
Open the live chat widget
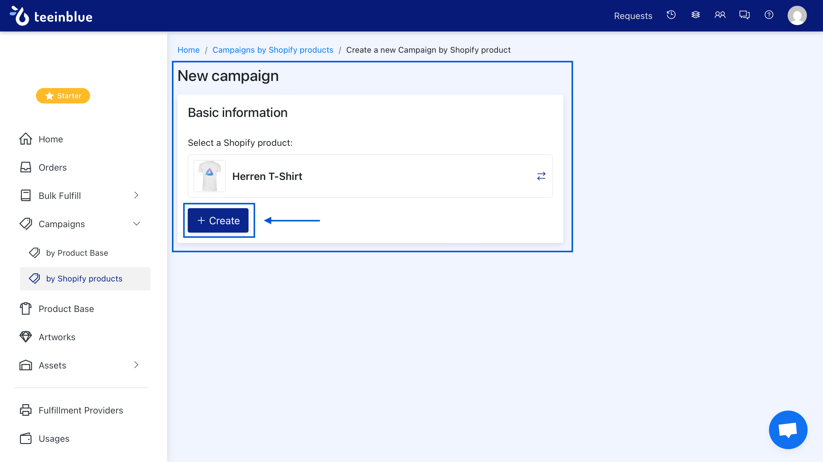click(788, 430)
